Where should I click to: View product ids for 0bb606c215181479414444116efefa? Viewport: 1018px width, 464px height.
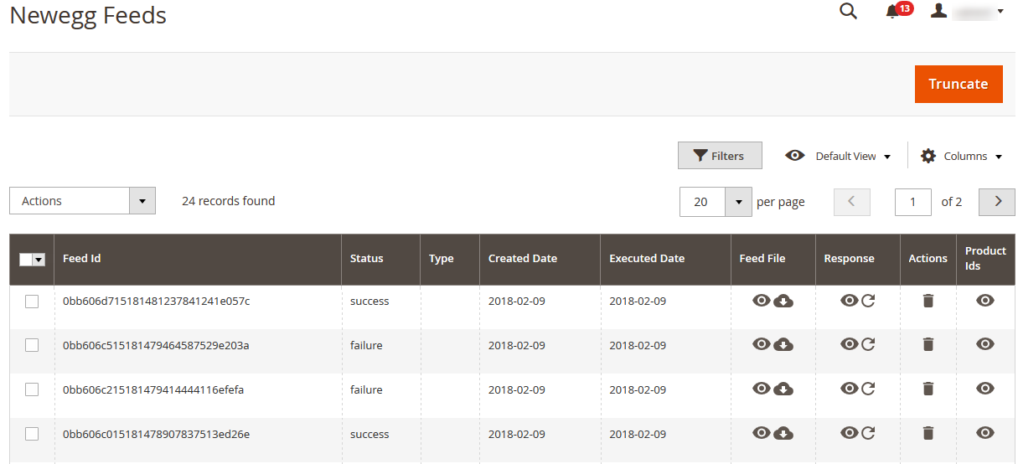985,388
